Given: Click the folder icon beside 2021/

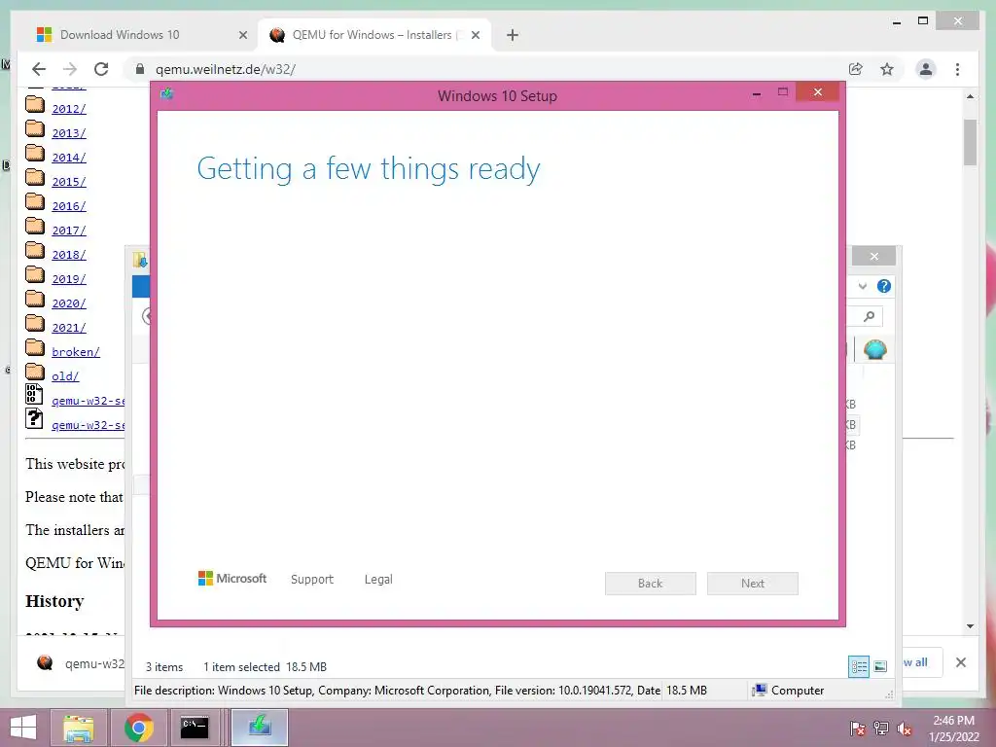Looking at the screenshot, I should point(35,323).
